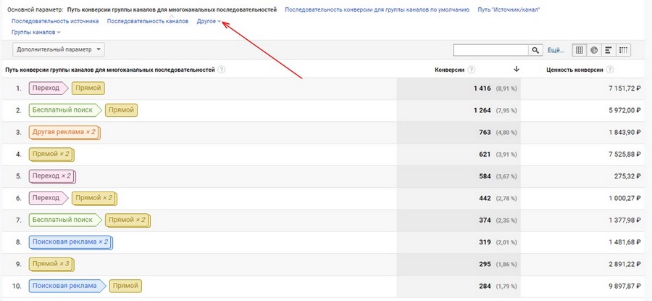
Task: Open help icon next to Конверсии header
Action: [x=471, y=70]
